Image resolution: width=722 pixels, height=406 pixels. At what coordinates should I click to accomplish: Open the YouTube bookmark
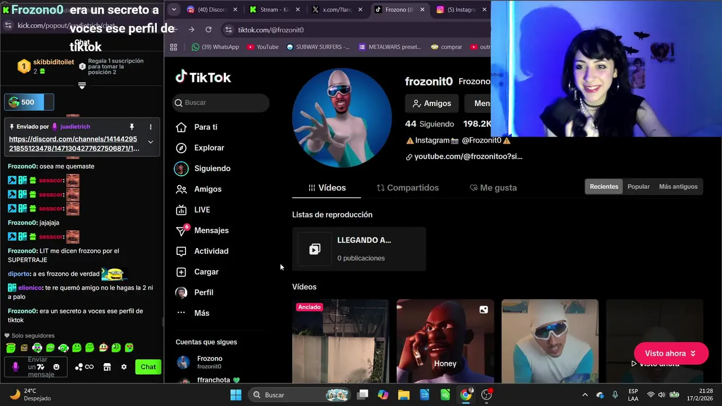(x=262, y=47)
